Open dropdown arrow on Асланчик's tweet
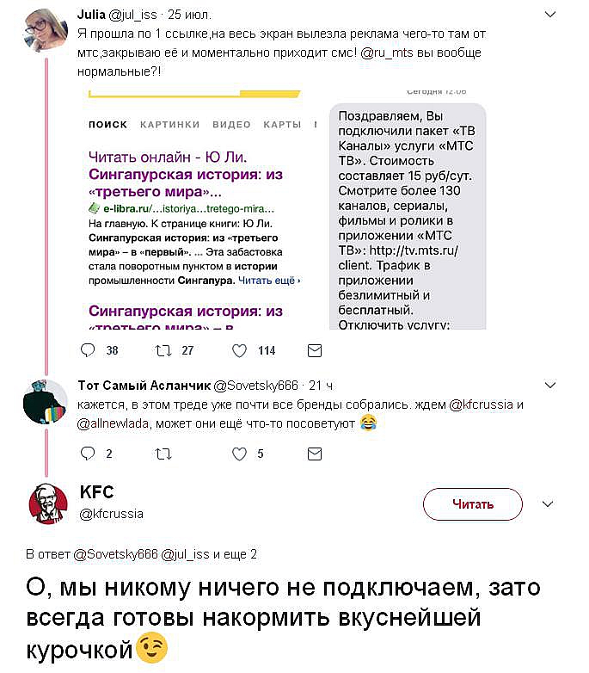Viewport: 589px width, 673px height. point(549,384)
